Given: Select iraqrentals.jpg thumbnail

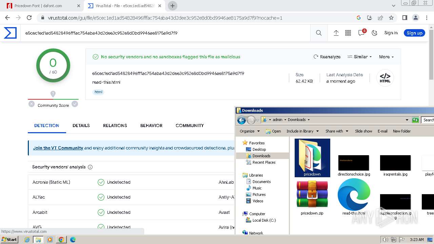Looking at the screenshot, I should coord(395,165).
